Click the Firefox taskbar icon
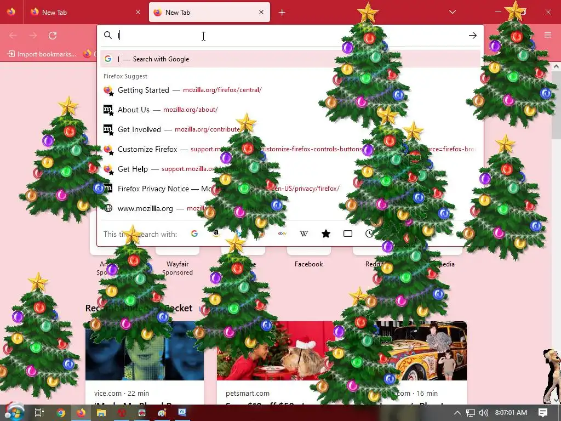 [81, 413]
